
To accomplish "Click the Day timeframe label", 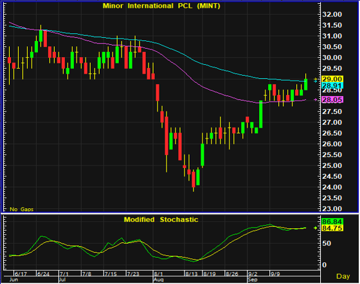I will (343, 276).
